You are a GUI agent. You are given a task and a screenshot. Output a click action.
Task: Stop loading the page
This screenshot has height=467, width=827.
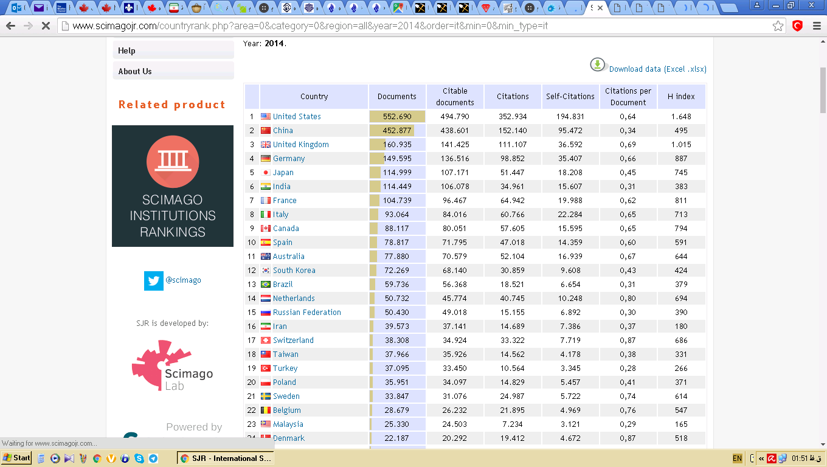tap(46, 26)
